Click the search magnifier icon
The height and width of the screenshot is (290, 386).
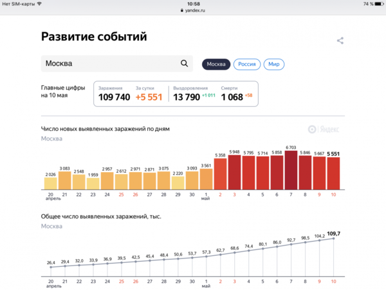[x=184, y=63]
